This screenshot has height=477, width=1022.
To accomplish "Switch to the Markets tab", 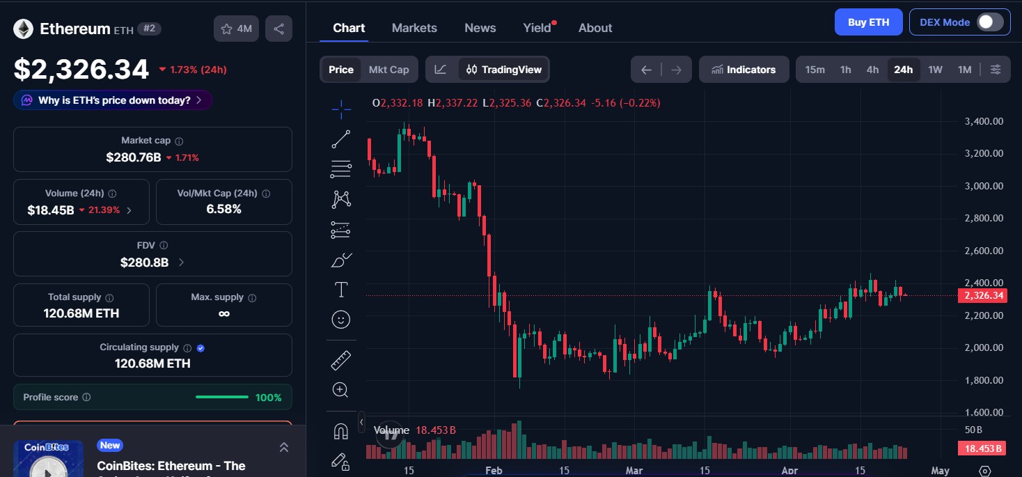I will click(414, 28).
